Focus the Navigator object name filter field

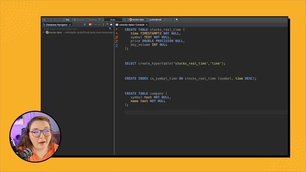click(x=76, y=29)
